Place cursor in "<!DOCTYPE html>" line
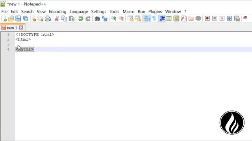This screenshot has height=141, width=252. pyautogui.click(x=35, y=34)
